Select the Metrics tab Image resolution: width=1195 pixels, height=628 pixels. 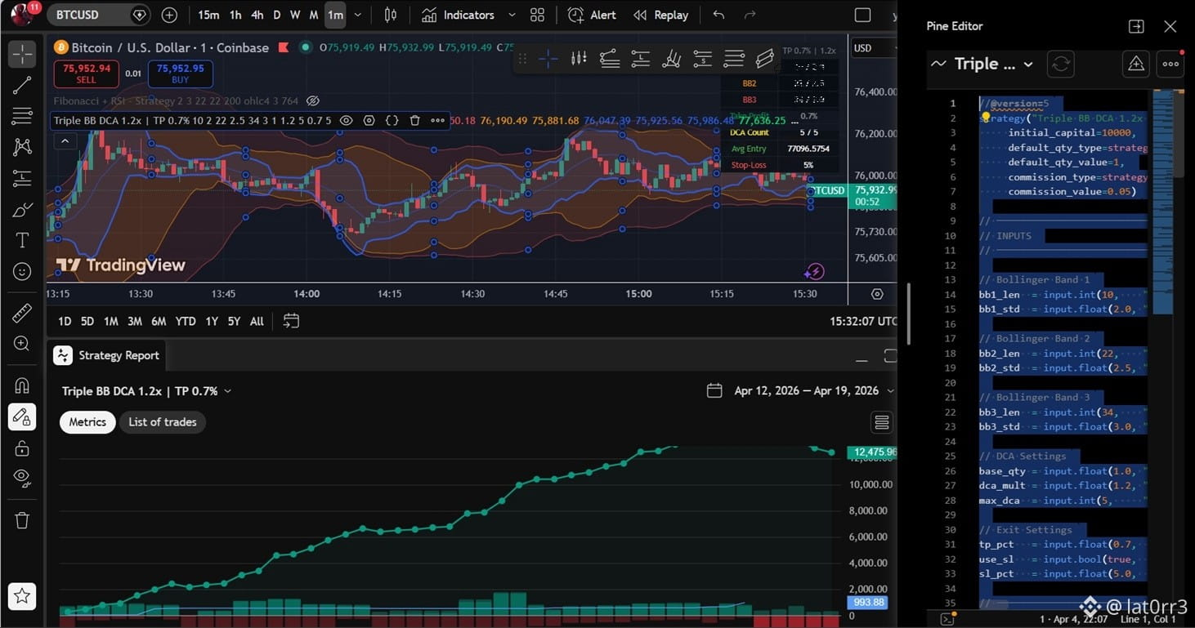[87, 422]
